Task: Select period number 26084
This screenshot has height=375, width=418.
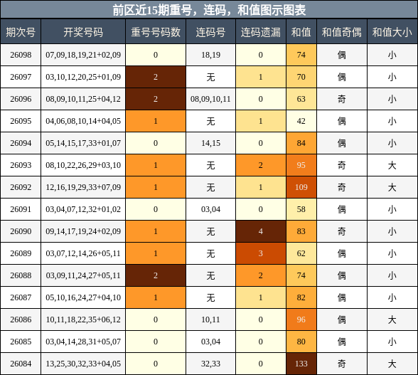Action: (21, 364)
